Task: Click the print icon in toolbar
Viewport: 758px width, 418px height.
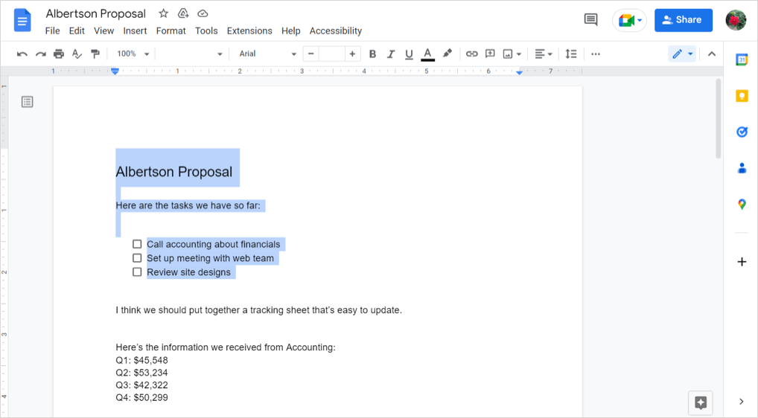Action: pos(59,54)
